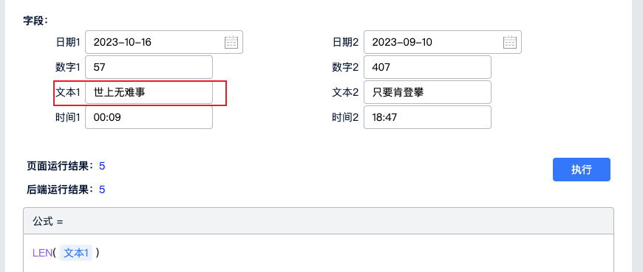
Task: Click the 时间1 field showing 00:09
Action: [149, 117]
